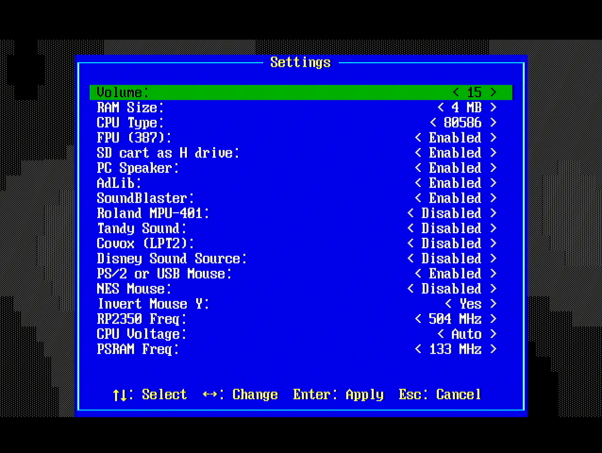602x453 pixels.
Task: Raise RP2350 Freq with its right arrow
Action: click(x=493, y=319)
